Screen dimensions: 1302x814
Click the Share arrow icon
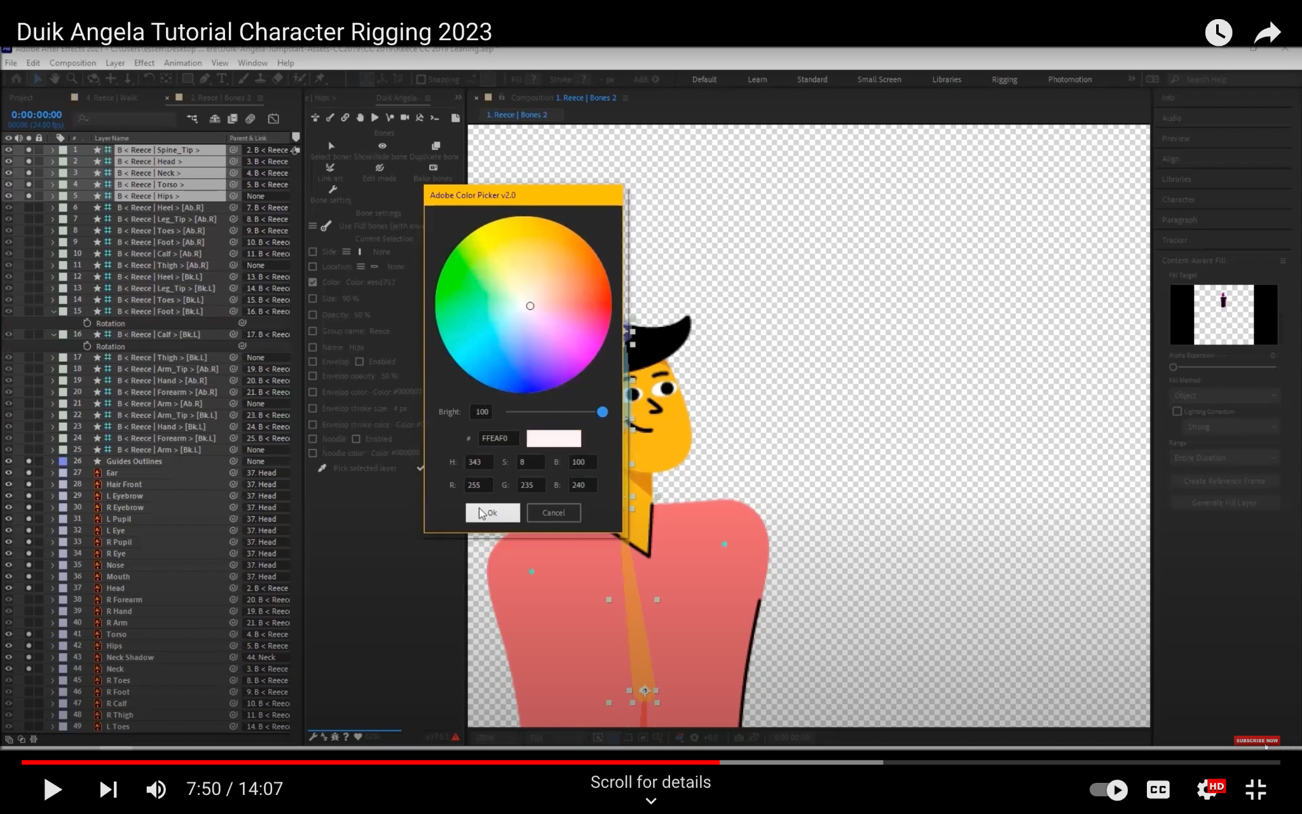[x=1267, y=32]
